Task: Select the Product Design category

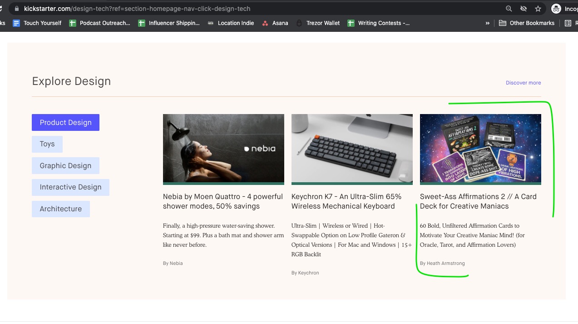Action: [65, 122]
